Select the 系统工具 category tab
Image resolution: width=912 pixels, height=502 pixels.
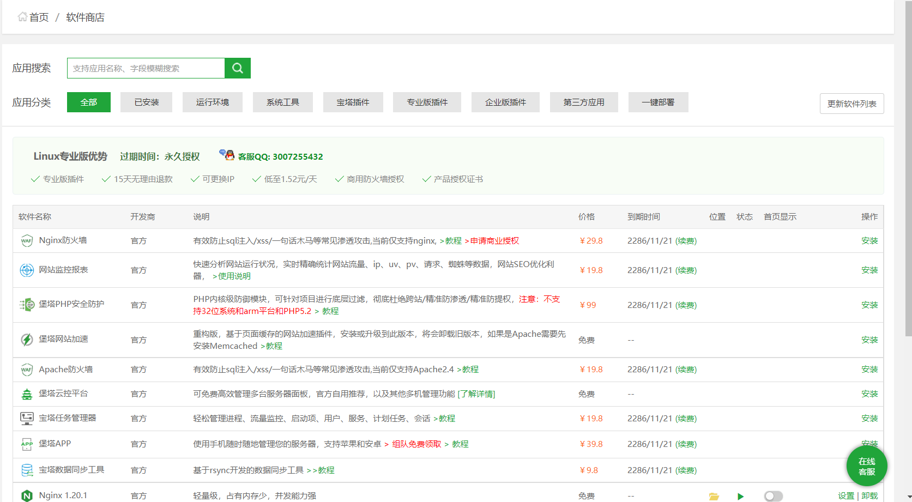[283, 102]
